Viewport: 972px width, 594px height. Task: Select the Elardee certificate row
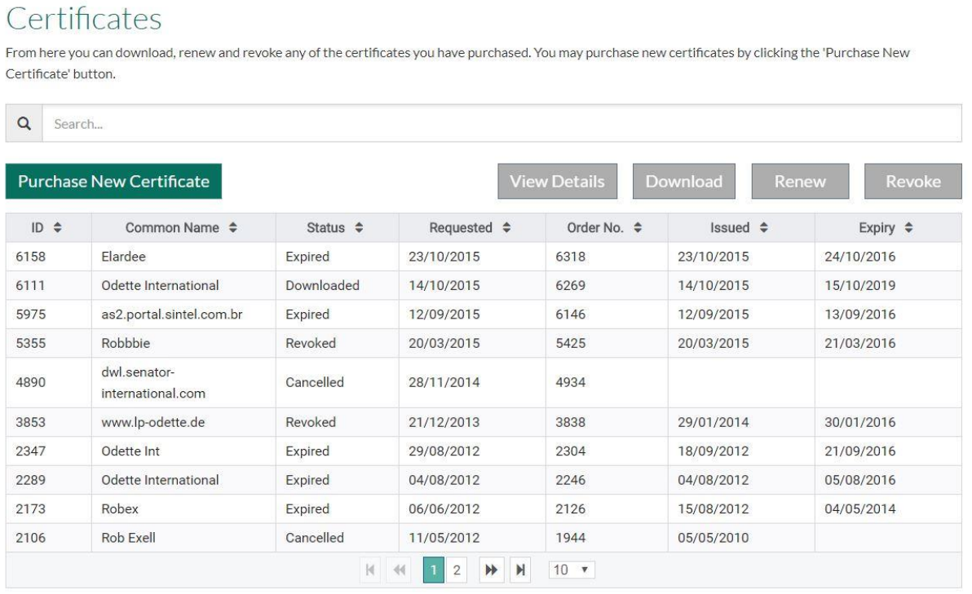484,257
